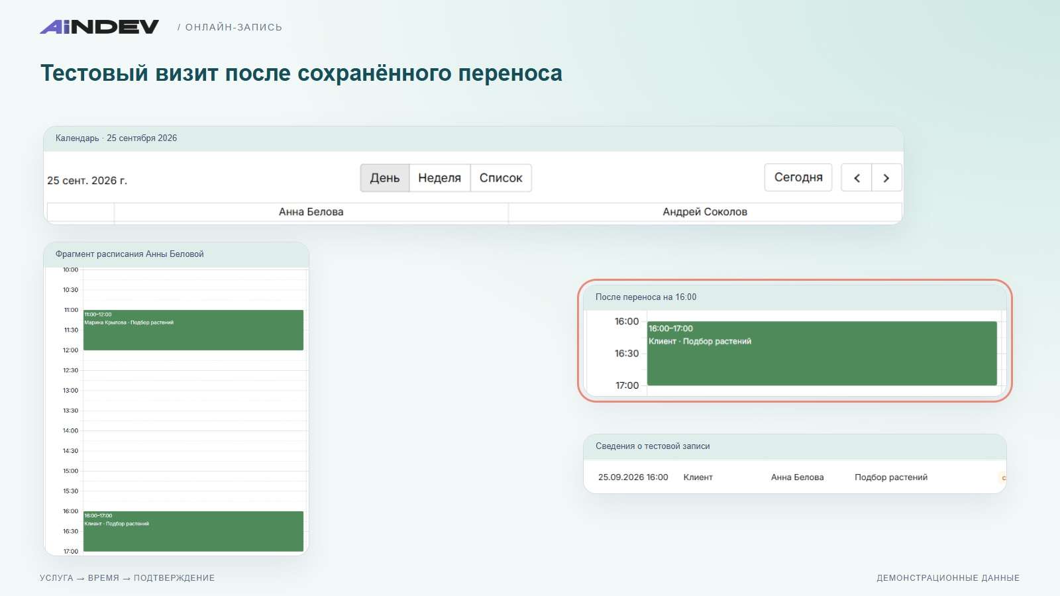Viewport: 1060px width, 596px height.
Task: Click the 13:00 time label in schedule
Action: point(70,391)
